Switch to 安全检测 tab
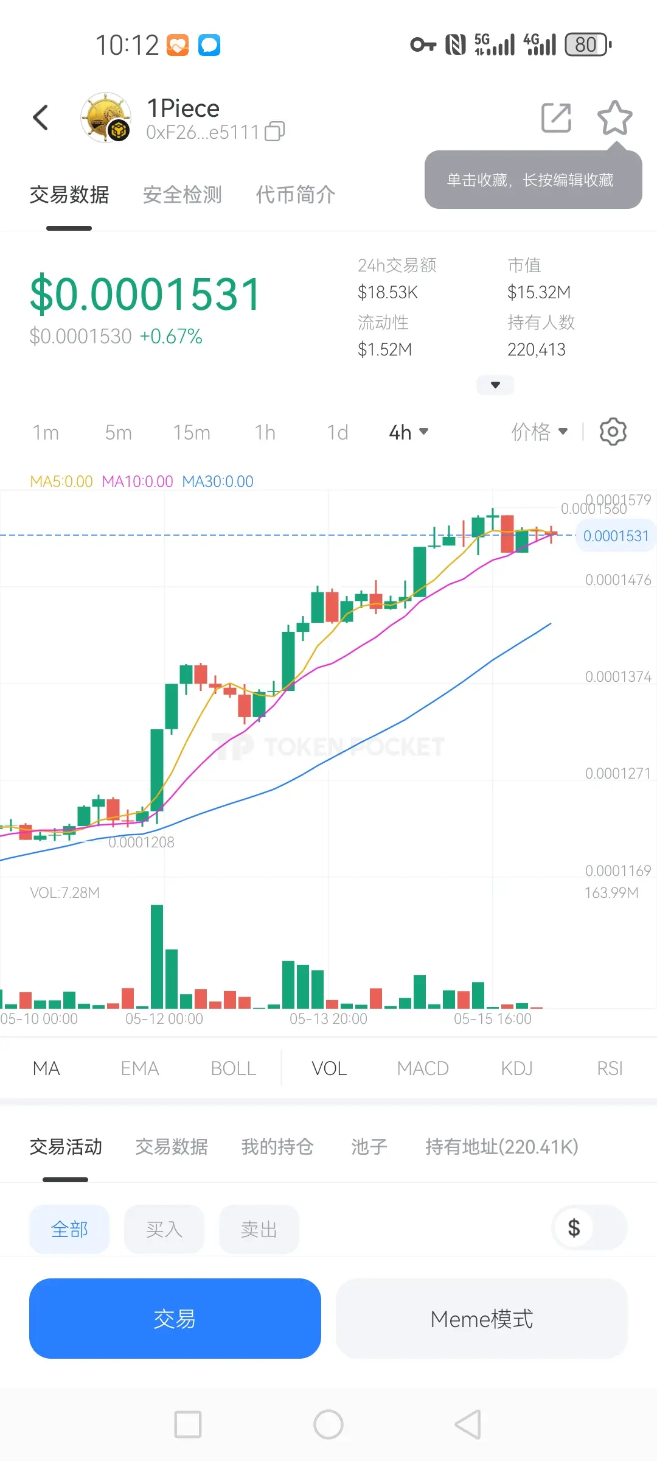657x1461 pixels. pyautogui.click(x=182, y=195)
